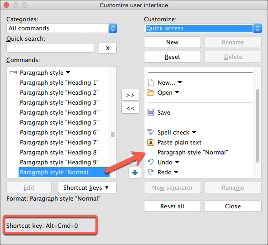
Task: Click the New document icon in Quick access
Action: point(151,82)
